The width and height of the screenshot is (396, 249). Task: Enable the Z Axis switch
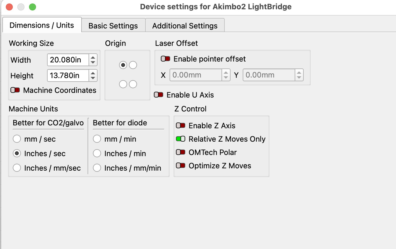click(x=181, y=126)
